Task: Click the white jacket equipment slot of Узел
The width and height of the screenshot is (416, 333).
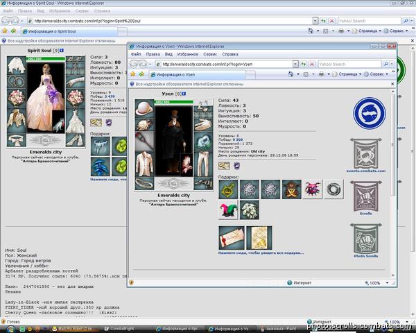Action: click(144, 164)
